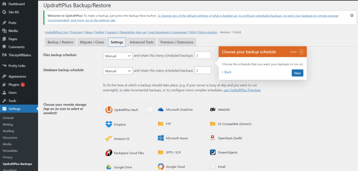358x171 pixels.
Task: Open the News header link
Action: pos(88,32)
